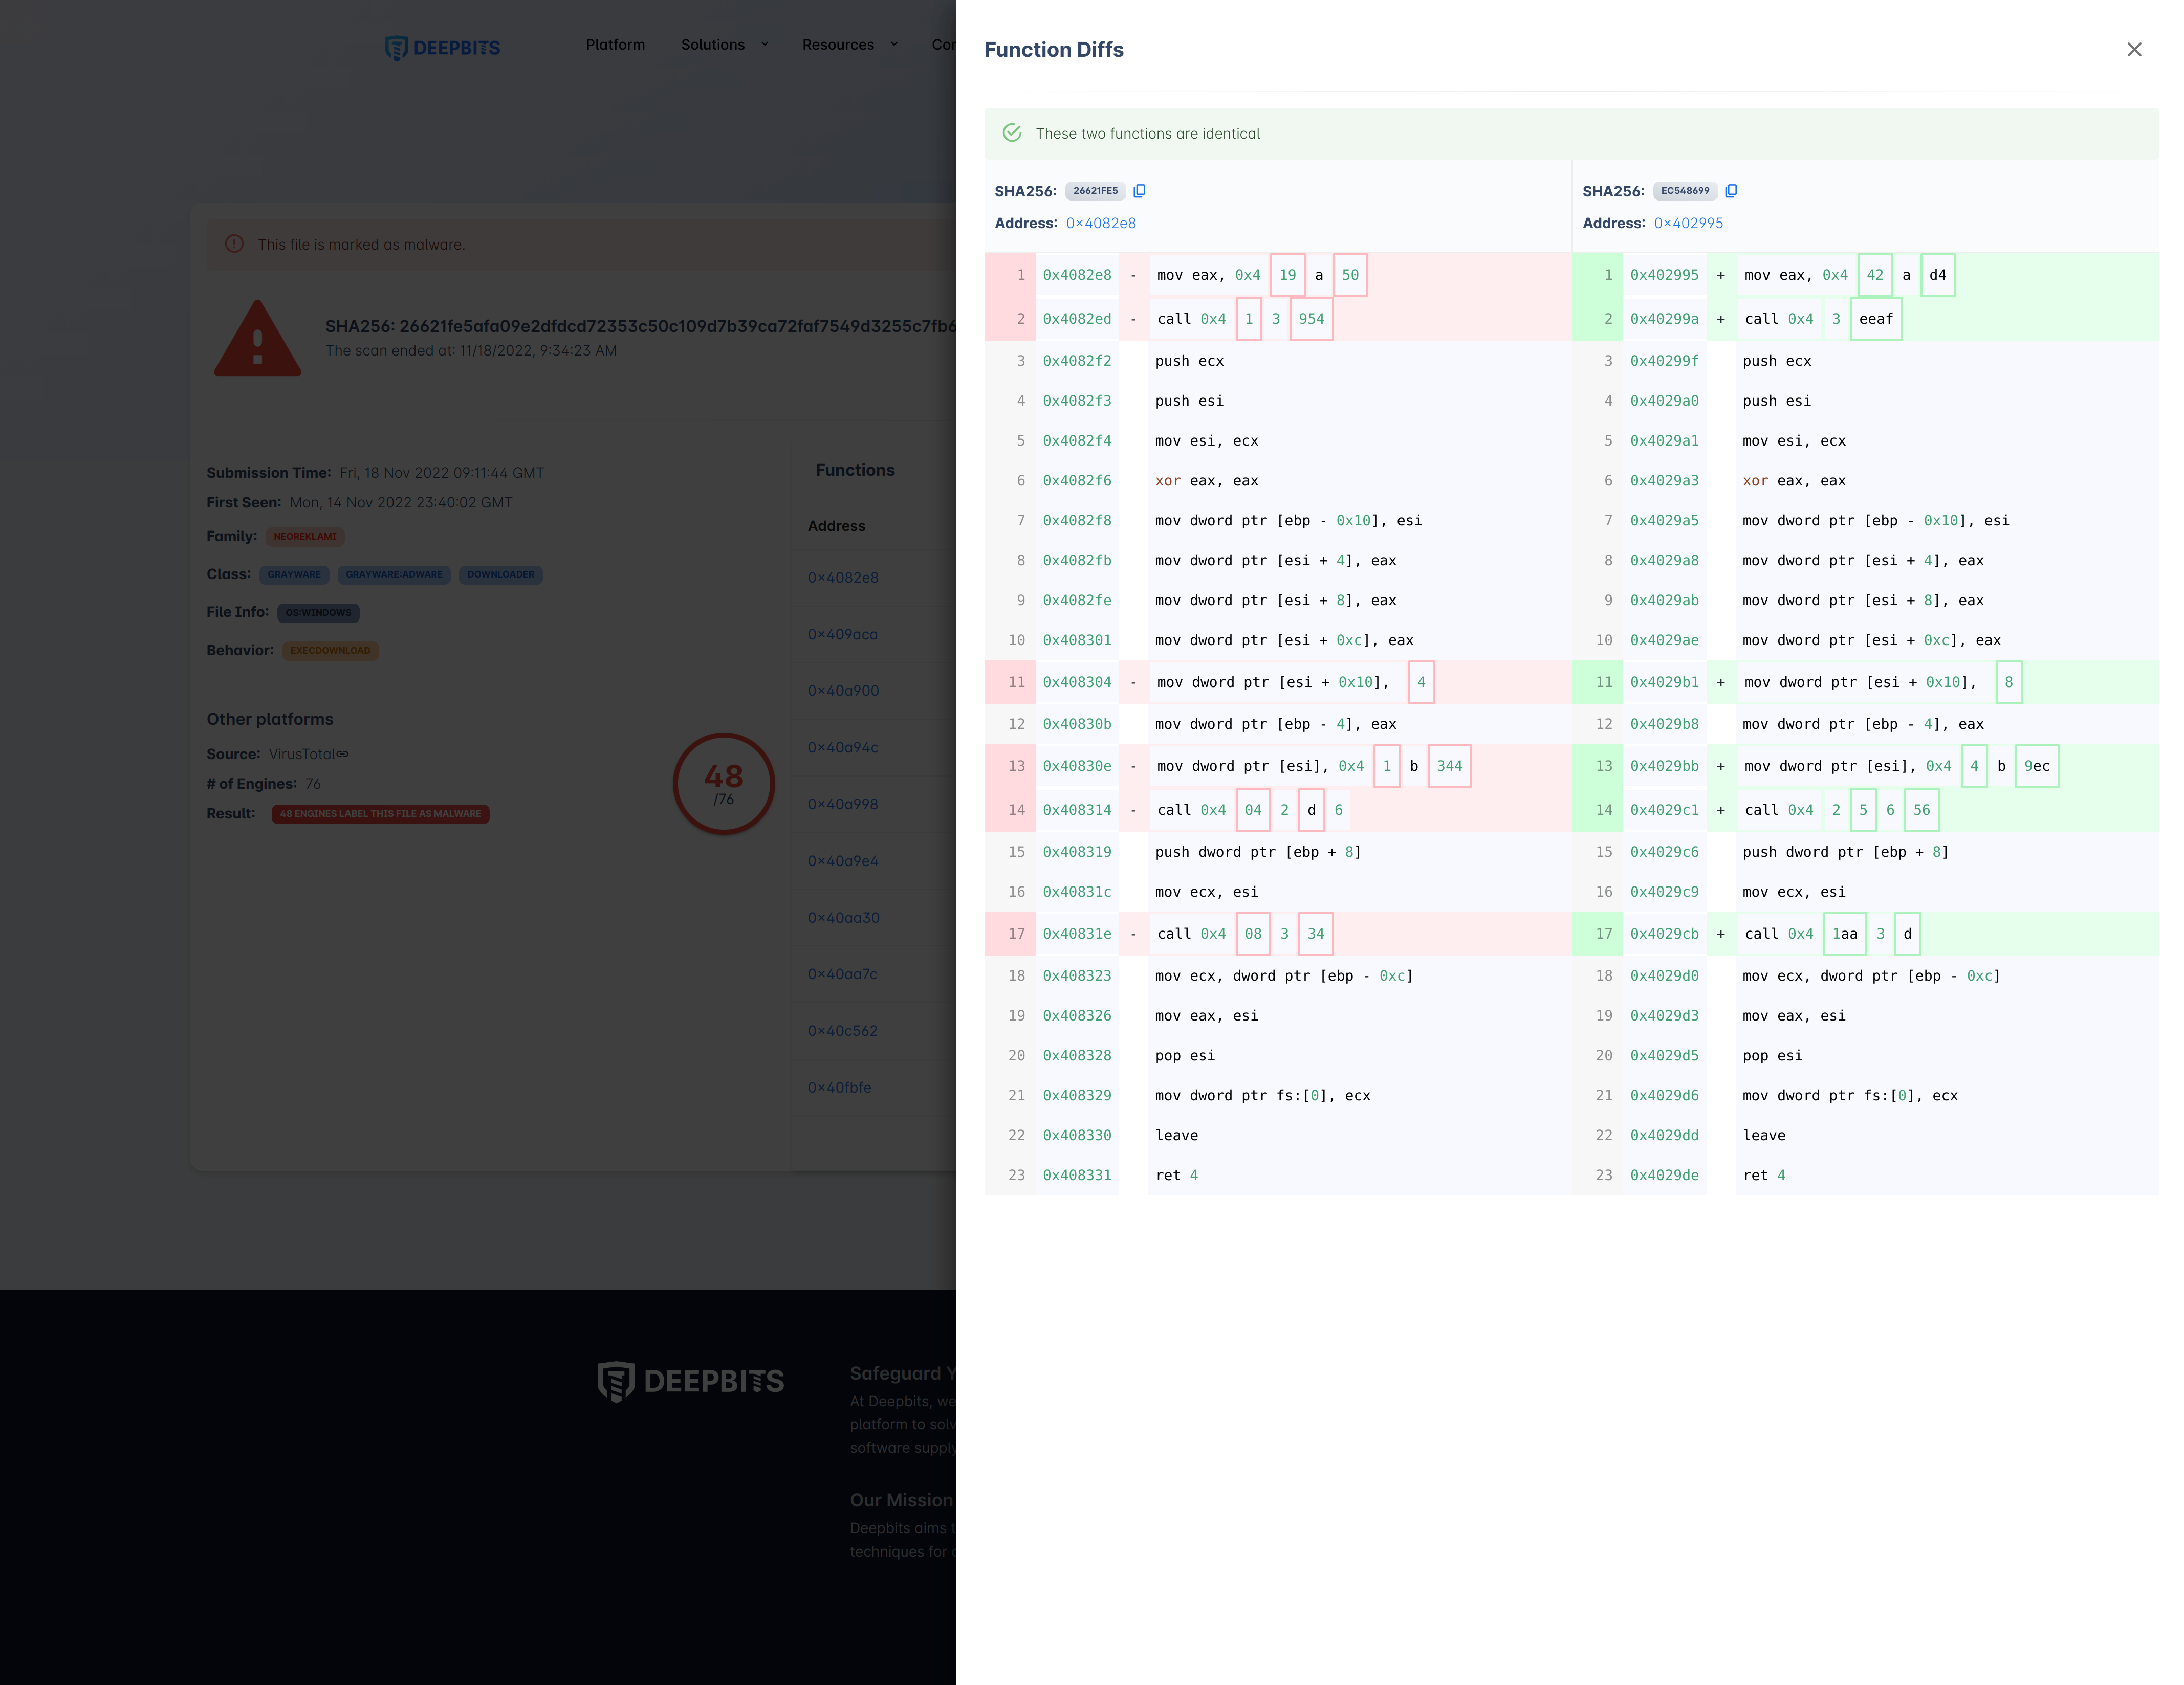
Task: Click the malware alert info icon
Action: [x=234, y=244]
